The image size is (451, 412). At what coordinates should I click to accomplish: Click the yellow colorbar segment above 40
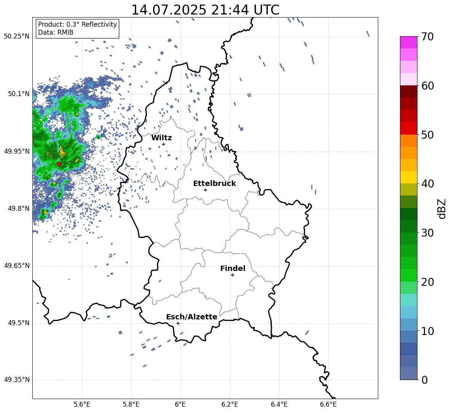[x=408, y=177]
